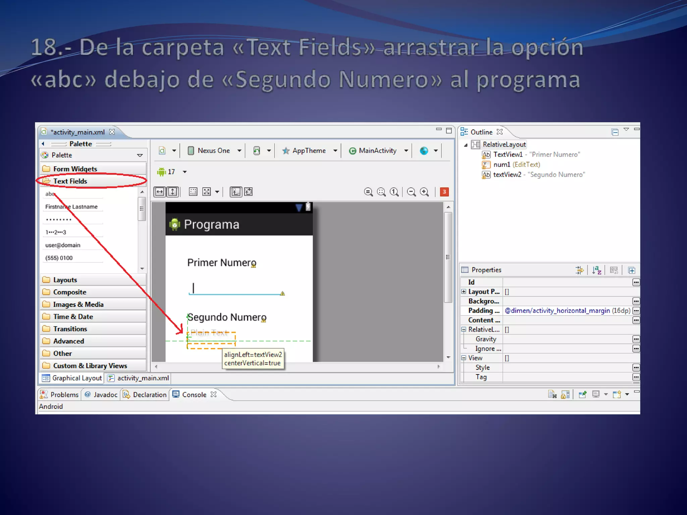This screenshot has height=515, width=687.
Task: Click the sort properties alphabetically icon
Action: tap(597, 270)
